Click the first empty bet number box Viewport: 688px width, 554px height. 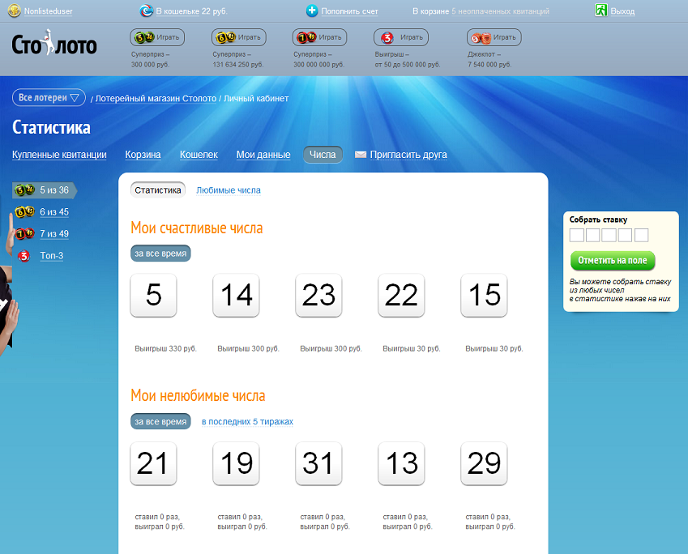(577, 235)
